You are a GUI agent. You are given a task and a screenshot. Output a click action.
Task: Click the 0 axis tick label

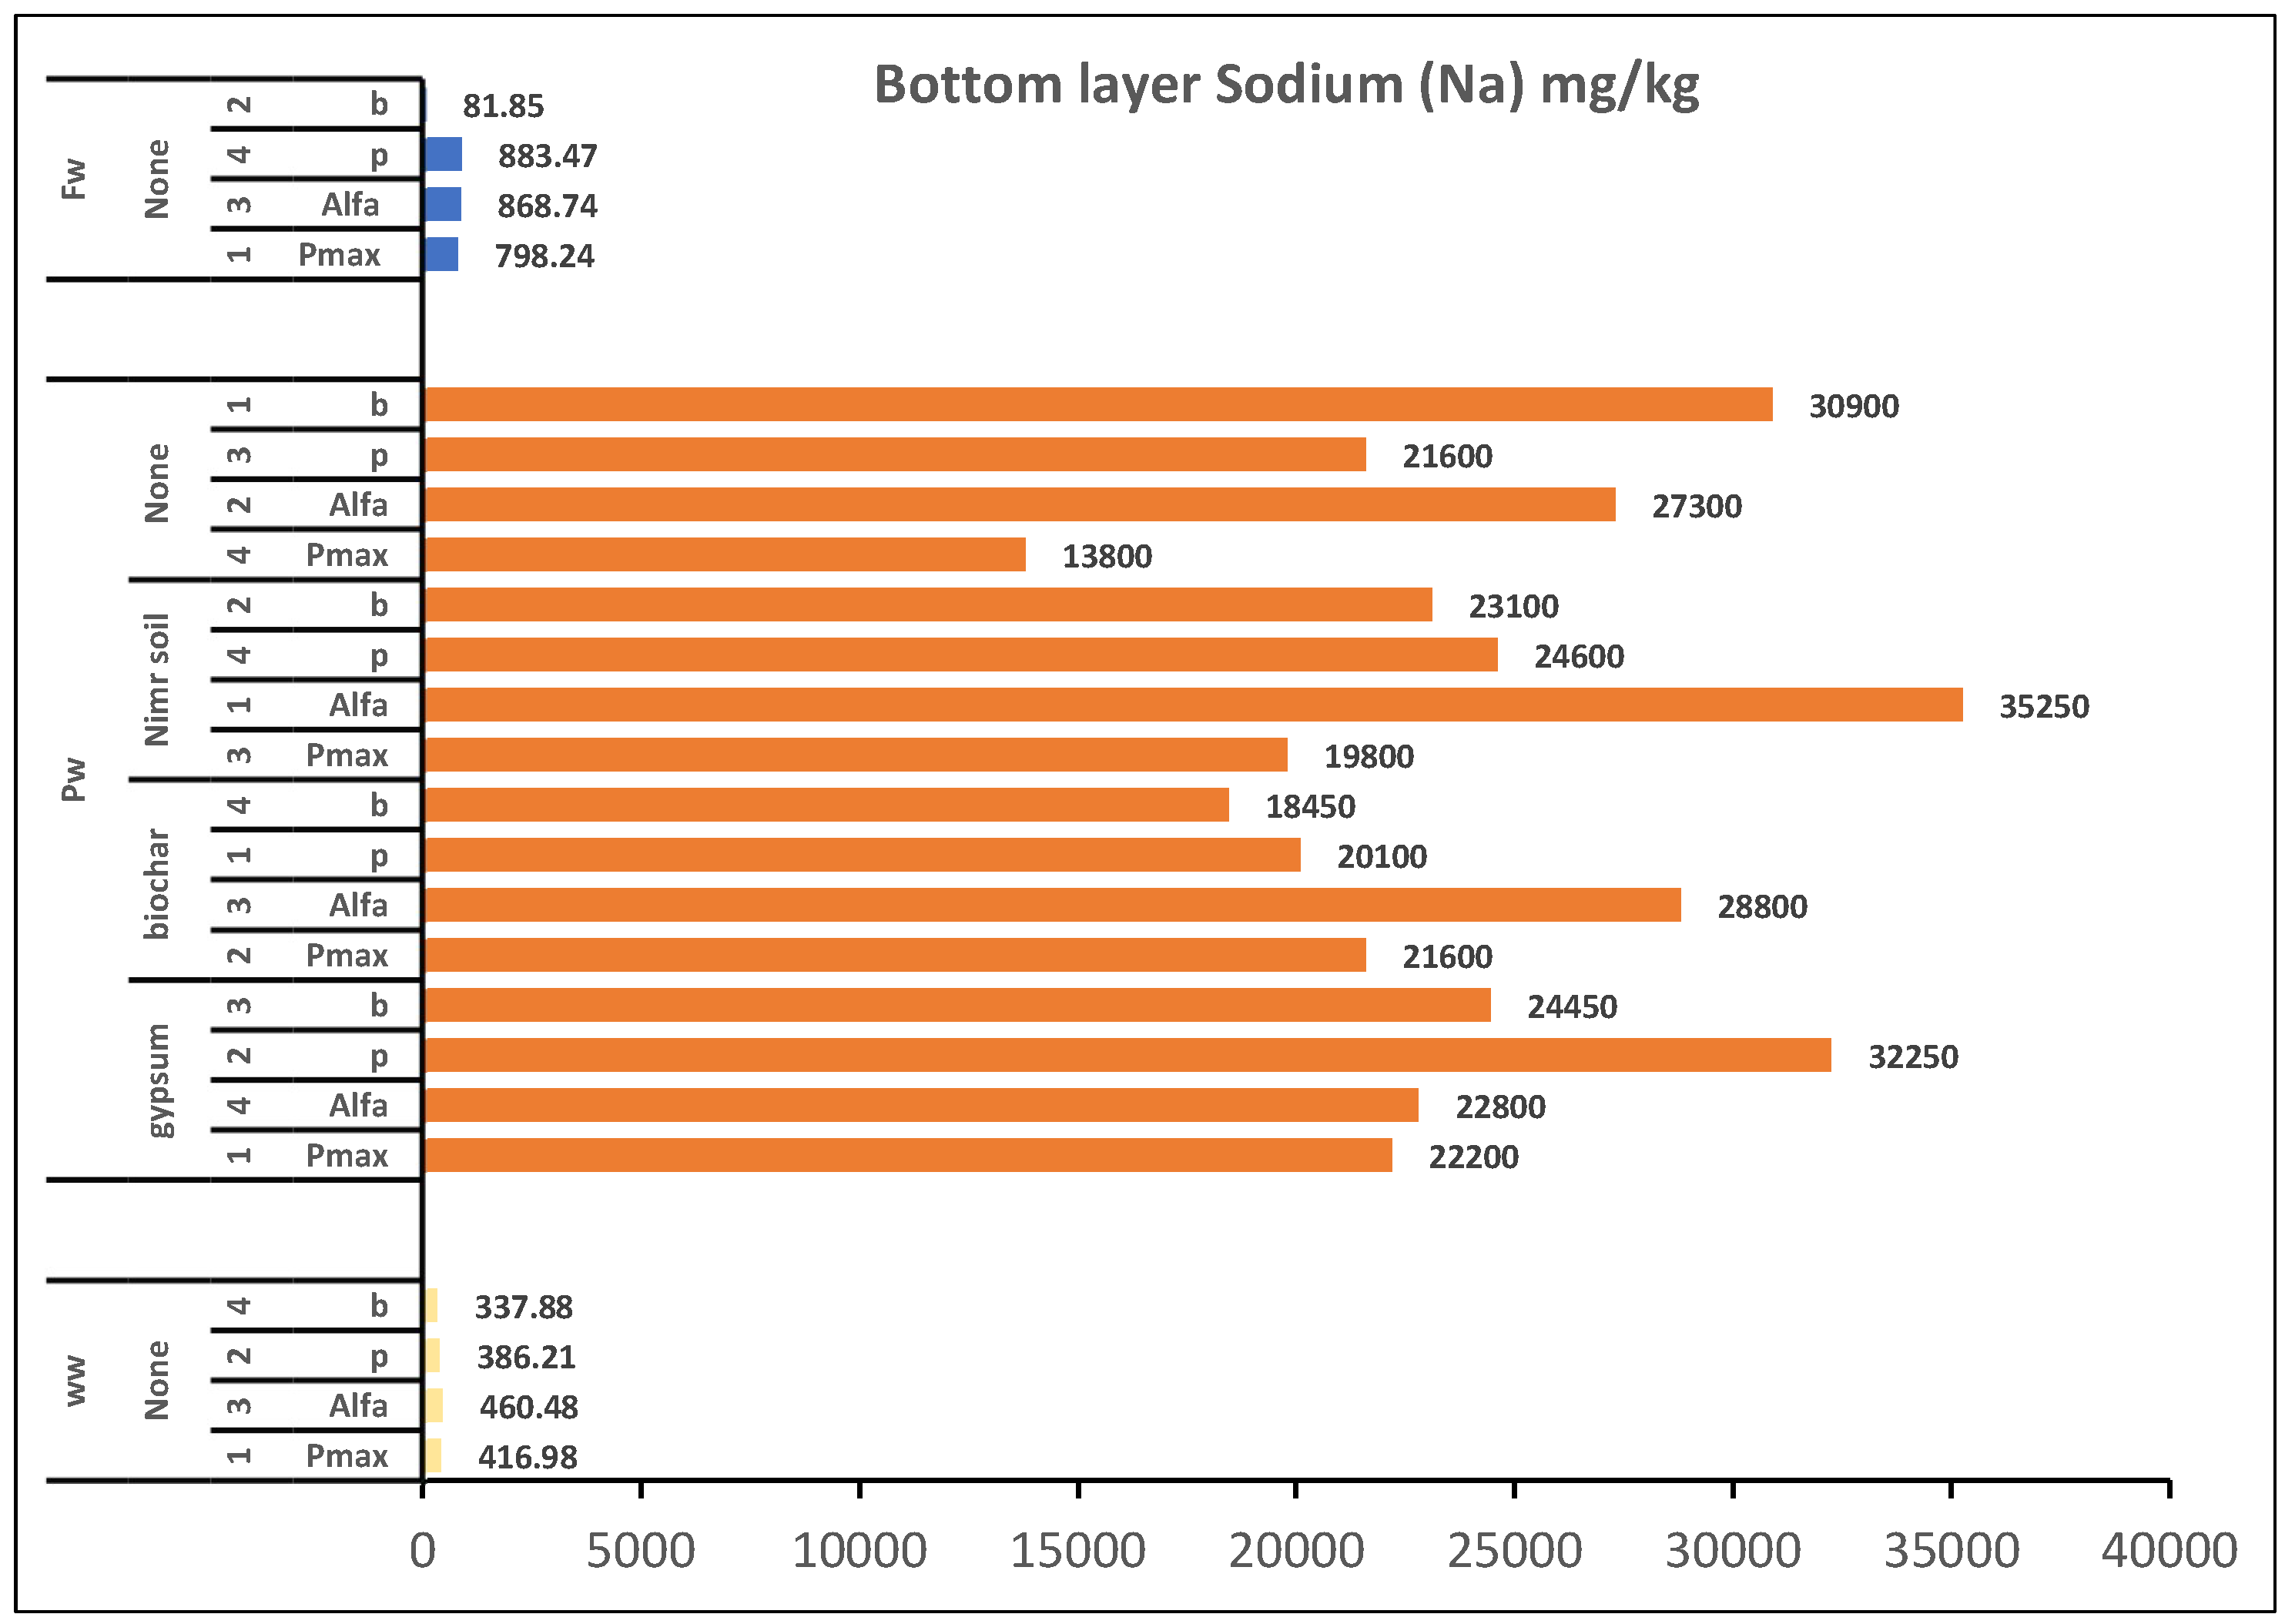pyautogui.click(x=423, y=1551)
